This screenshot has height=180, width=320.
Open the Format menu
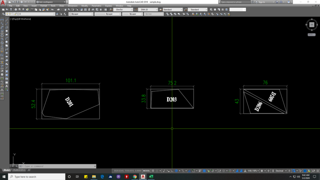[x=44, y=6]
